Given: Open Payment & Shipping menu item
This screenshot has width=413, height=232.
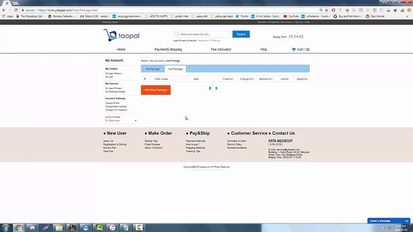Looking at the screenshot, I should pyautogui.click(x=168, y=50).
